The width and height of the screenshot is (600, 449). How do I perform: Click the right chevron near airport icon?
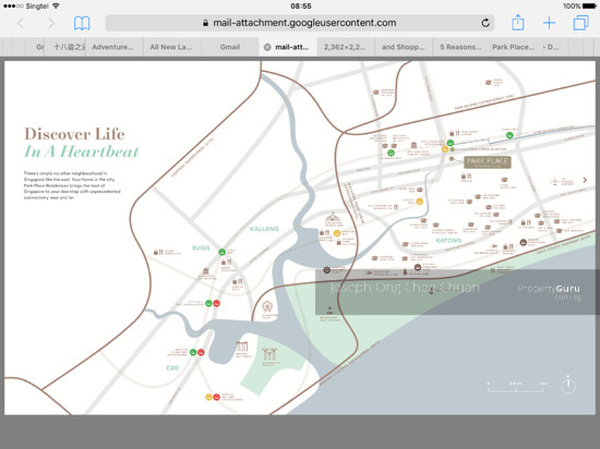[x=585, y=179]
